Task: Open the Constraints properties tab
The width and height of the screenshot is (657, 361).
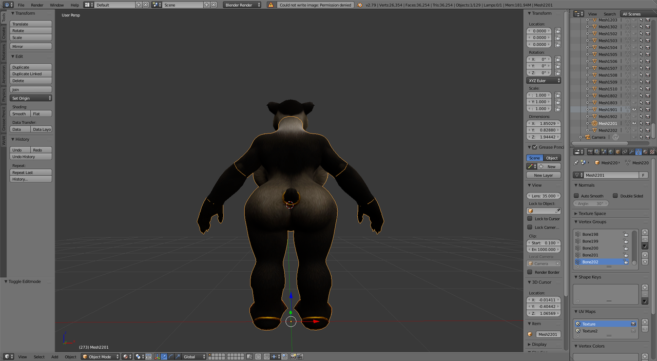Action: 624,151
